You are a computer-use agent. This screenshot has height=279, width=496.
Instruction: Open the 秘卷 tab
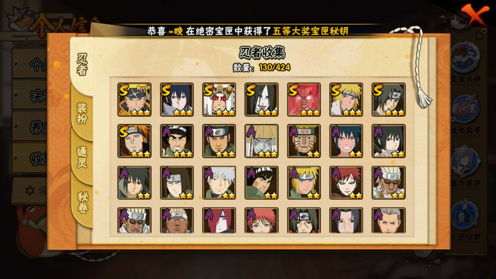coord(83,203)
